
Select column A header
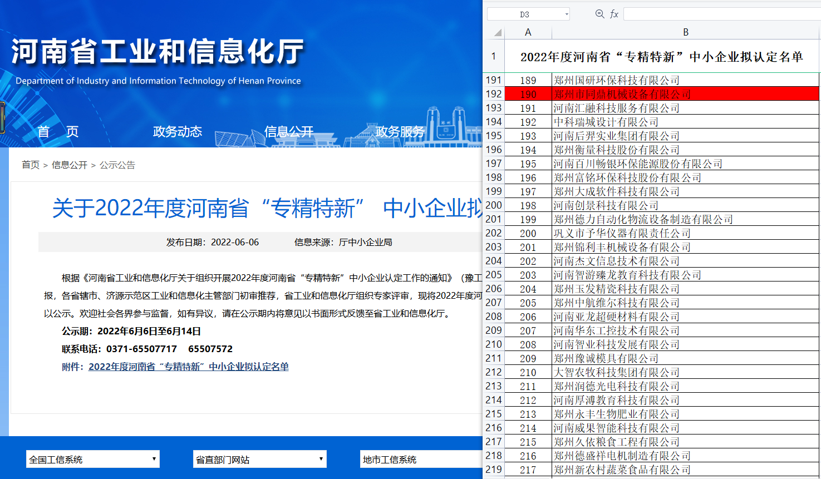(528, 32)
